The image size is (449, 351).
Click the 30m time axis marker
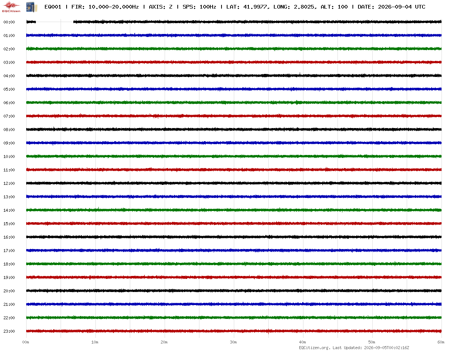point(233,342)
